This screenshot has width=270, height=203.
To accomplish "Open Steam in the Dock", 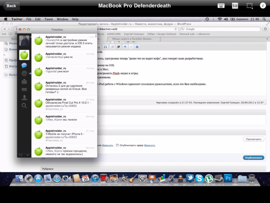I will (219, 178).
